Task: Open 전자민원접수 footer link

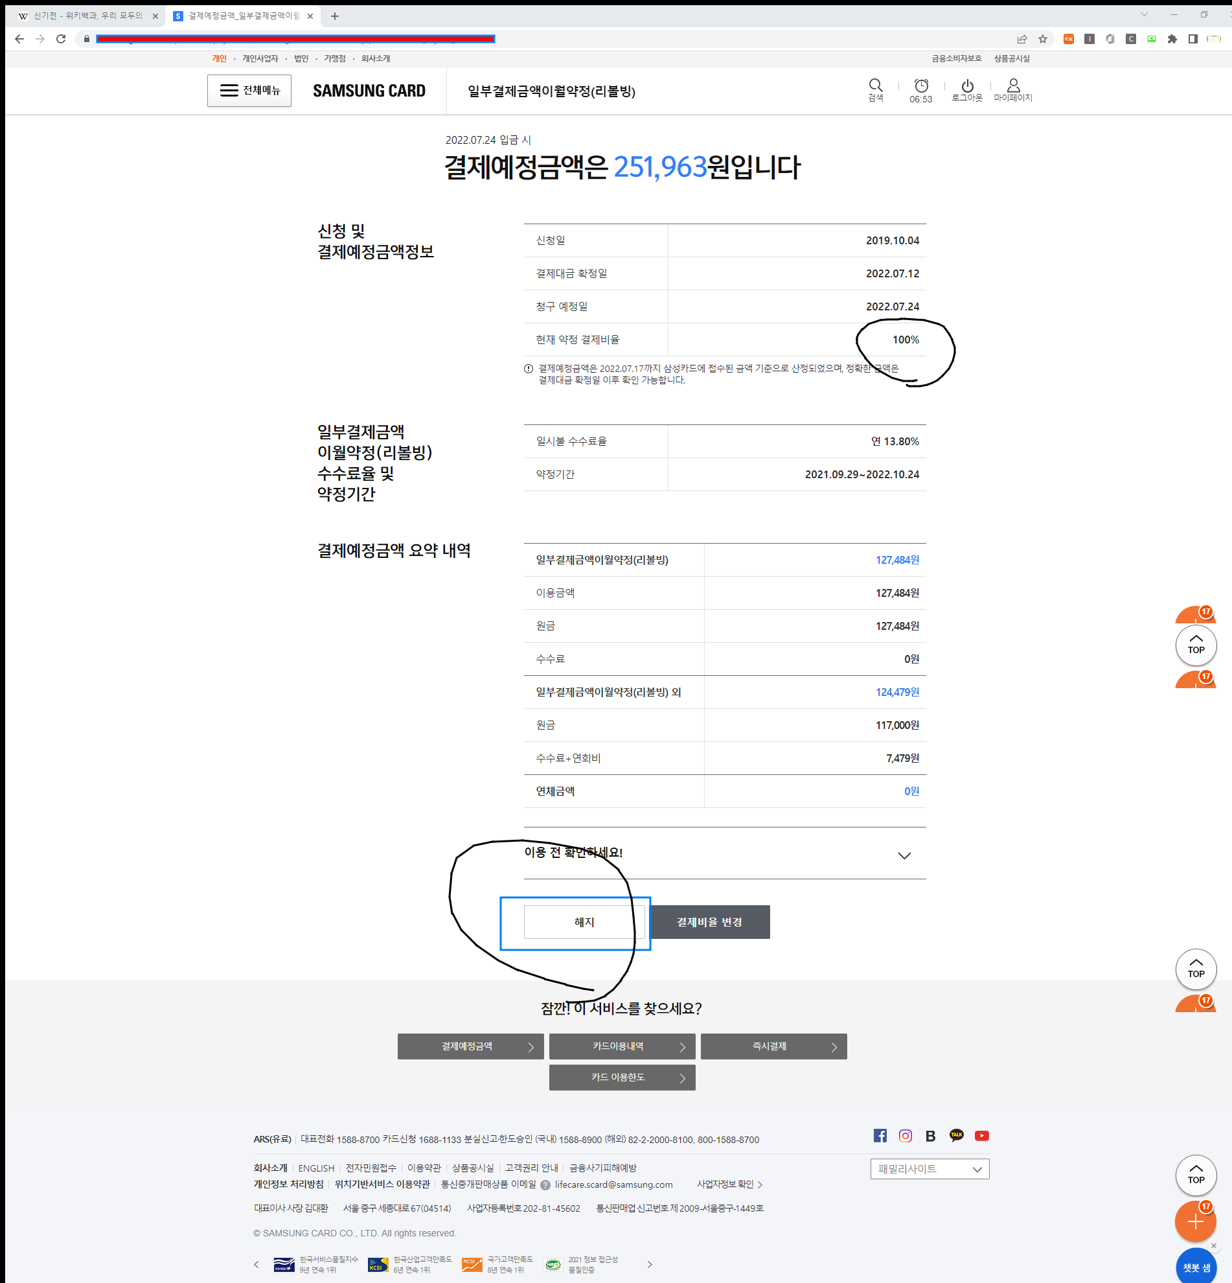Action: tap(371, 1168)
